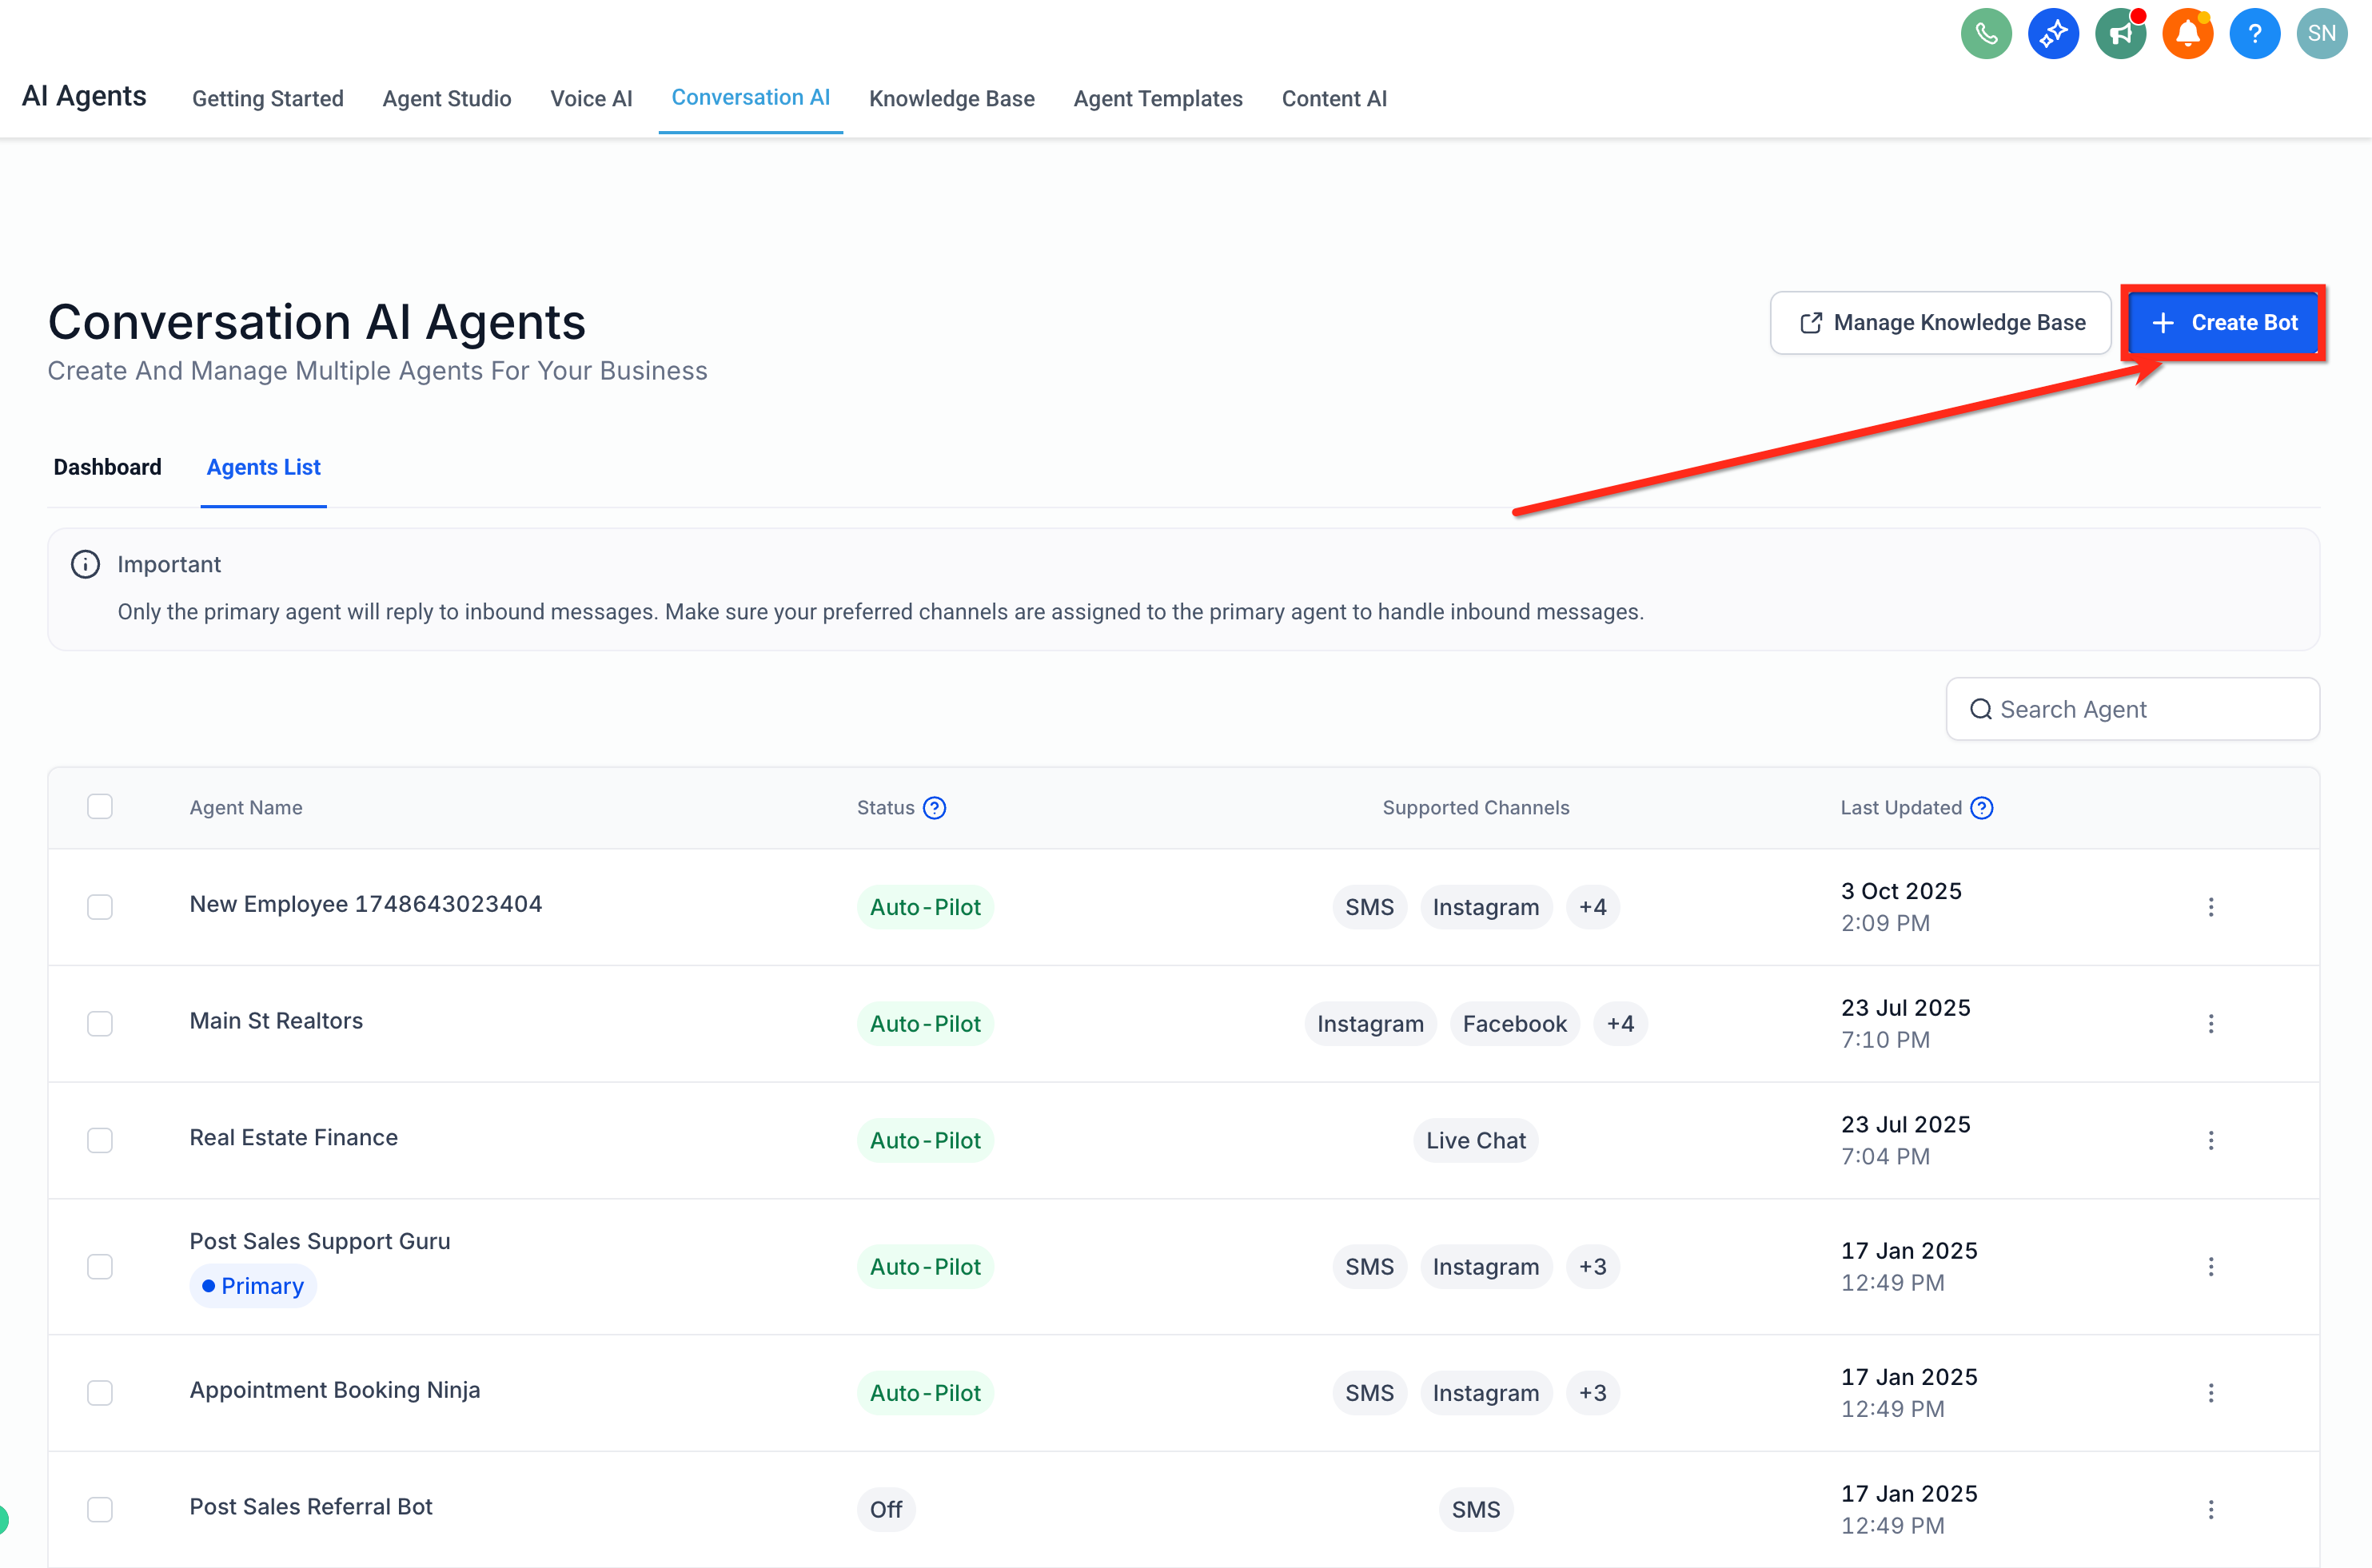Screen dimensions: 2372x1568
Task: Click the blue question mark help icon
Action: pos(2254,34)
